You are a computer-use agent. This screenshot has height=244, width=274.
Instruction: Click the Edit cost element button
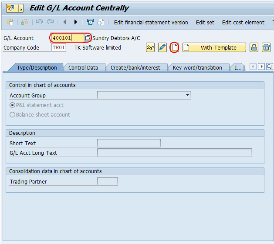click(243, 22)
